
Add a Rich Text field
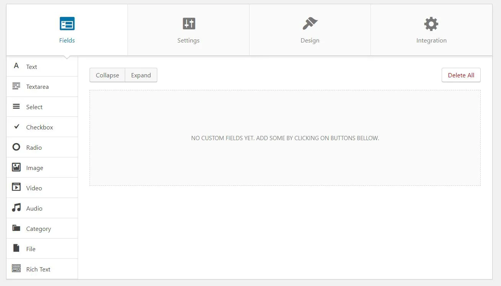tap(42, 269)
